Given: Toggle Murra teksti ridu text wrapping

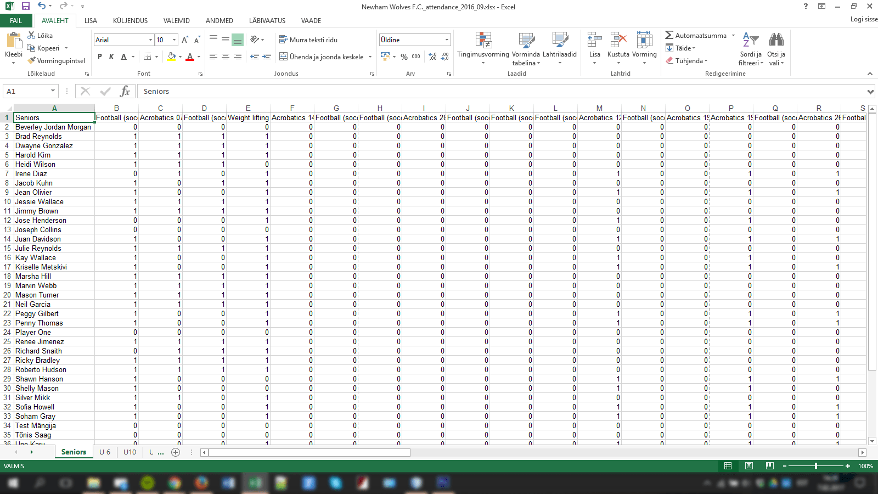Looking at the screenshot, I should (x=308, y=40).
